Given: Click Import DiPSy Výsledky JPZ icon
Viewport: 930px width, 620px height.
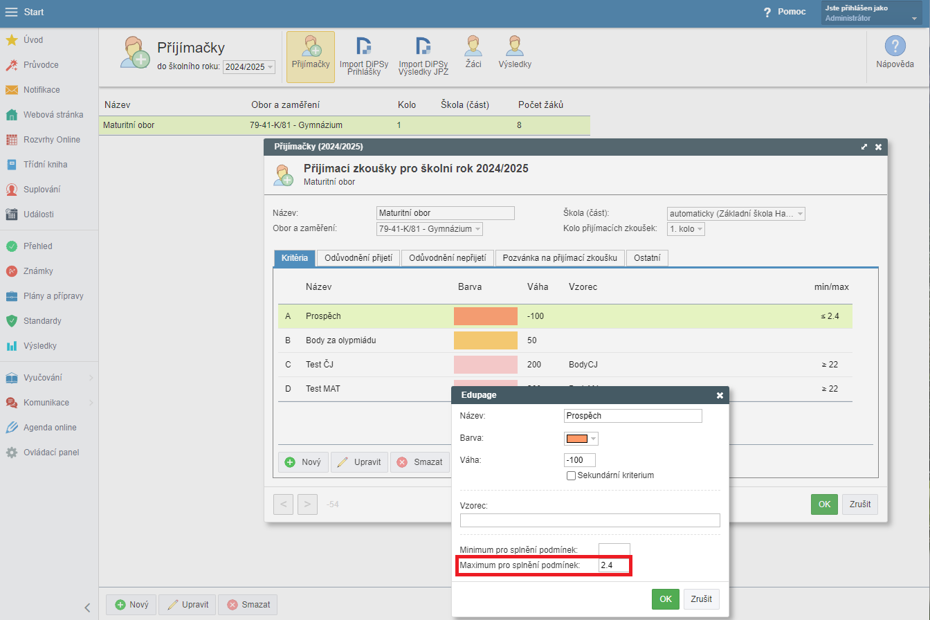Looking at the screenshot, I should tap(423, 57).
